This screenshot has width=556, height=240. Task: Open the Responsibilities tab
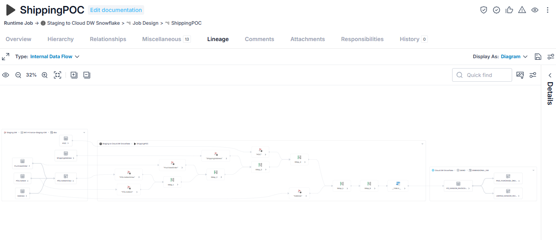pyautogui.click(x=362, y=39)
